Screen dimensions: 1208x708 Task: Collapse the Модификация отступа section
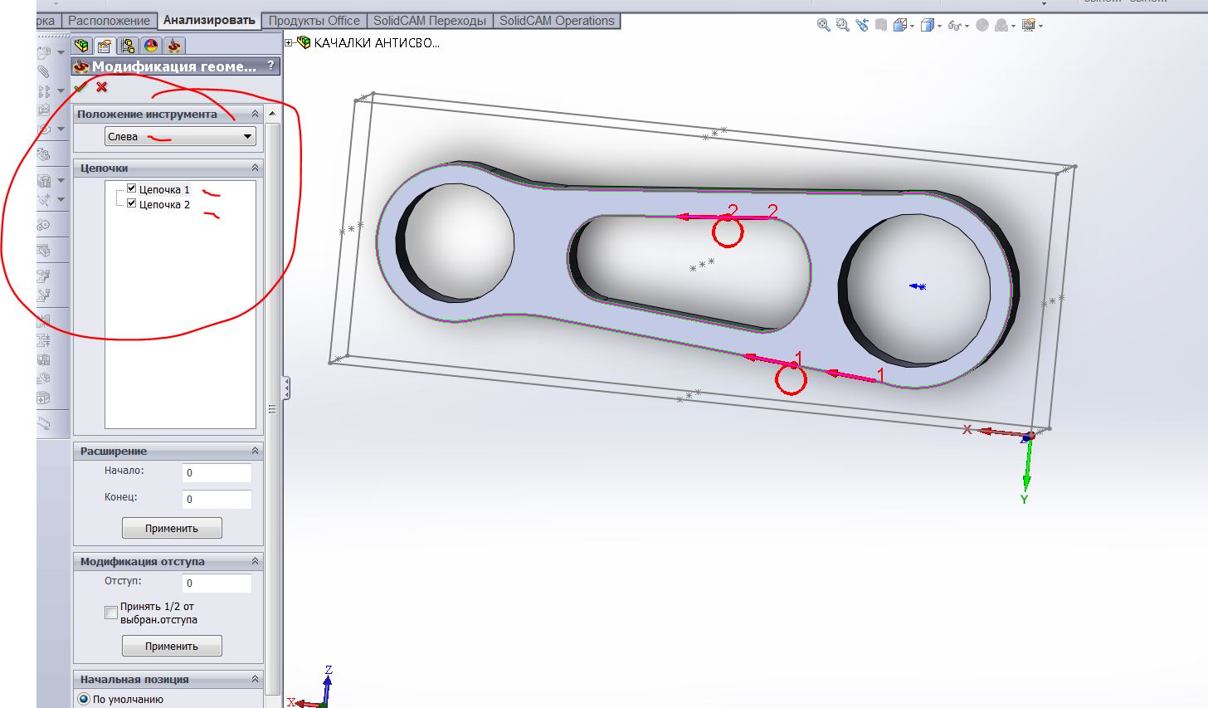[x=255, y=561]
